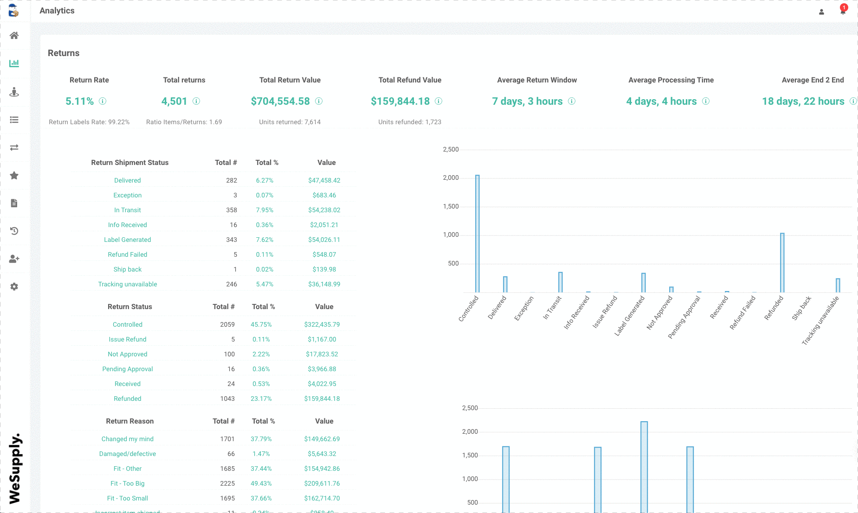Open the Changed my mind reason link

(128, 439)
